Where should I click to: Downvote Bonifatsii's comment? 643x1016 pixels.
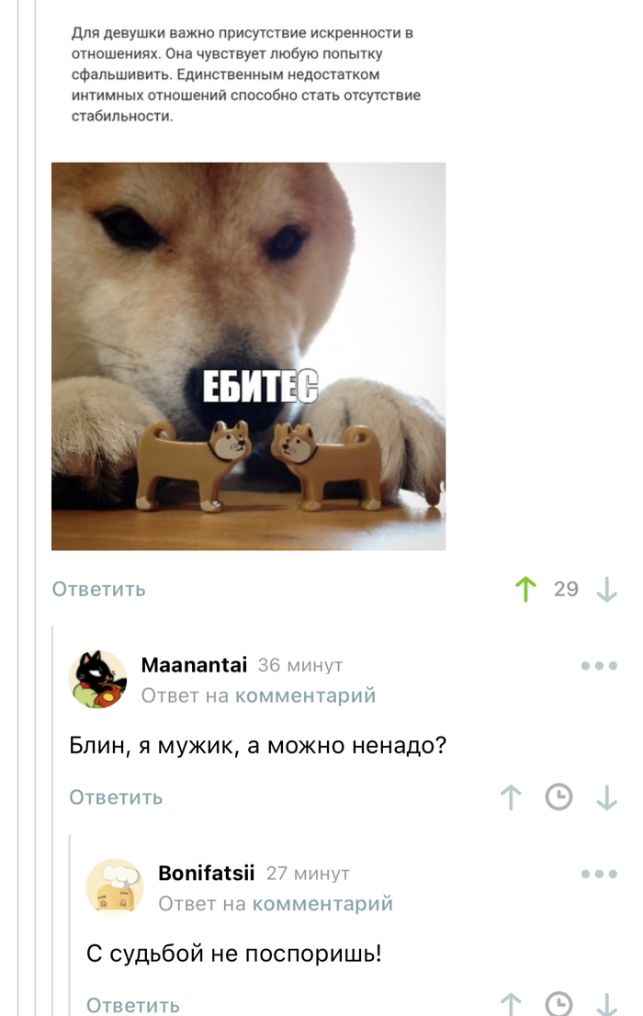pos(606,1004)
